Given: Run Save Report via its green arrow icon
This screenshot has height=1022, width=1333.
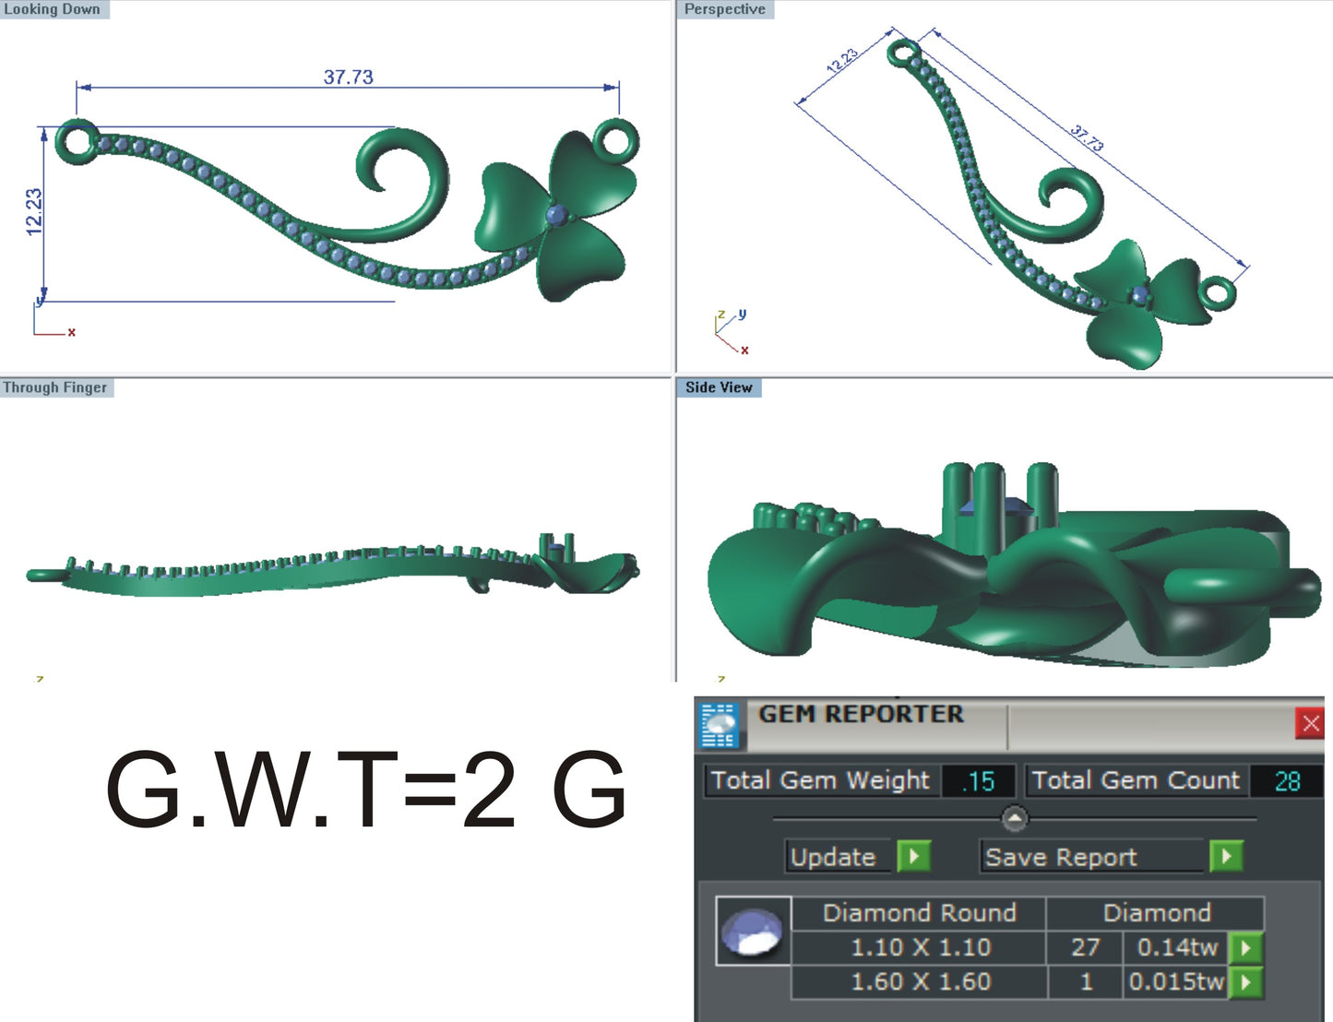Looking at the screenshot, I should click(x=1226, y=856).
